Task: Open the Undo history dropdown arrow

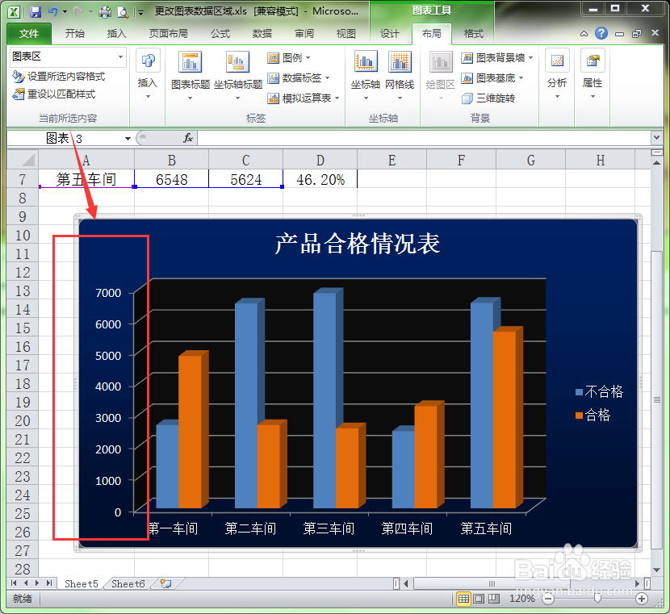Action: pos(65,11)
